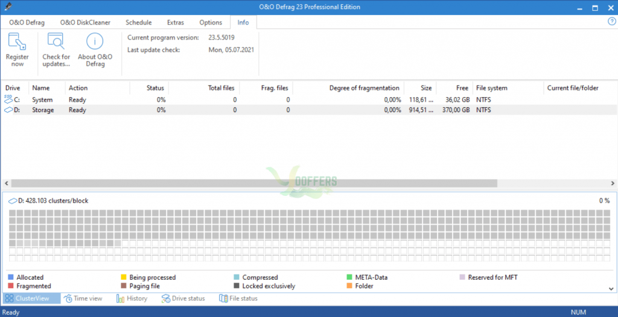Click drive icon beside D: clusters/block label
Viewport: 618px width, 317px height.
coord(13,201)
